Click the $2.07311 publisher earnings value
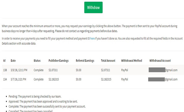Viewport: 184px width, 112px height. coord(53,70)
